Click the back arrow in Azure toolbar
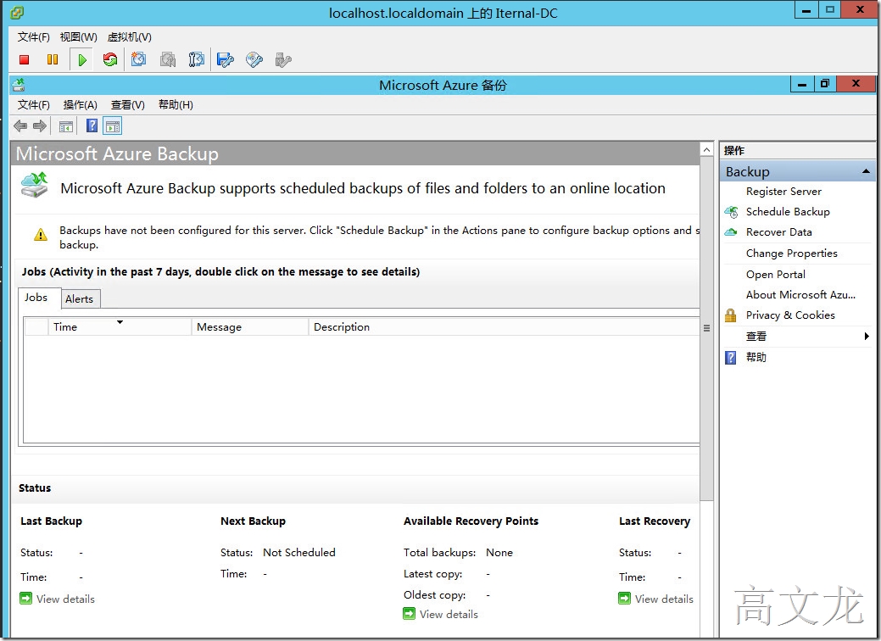 coord(20,125)
